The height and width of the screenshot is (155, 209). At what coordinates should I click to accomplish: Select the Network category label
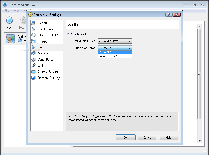click(x=44, y=53)
